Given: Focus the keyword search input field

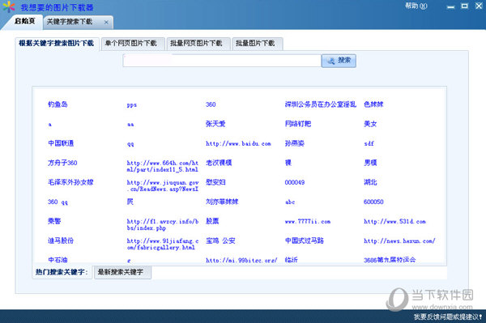Looking at the screenshot, I should (222, 61).
